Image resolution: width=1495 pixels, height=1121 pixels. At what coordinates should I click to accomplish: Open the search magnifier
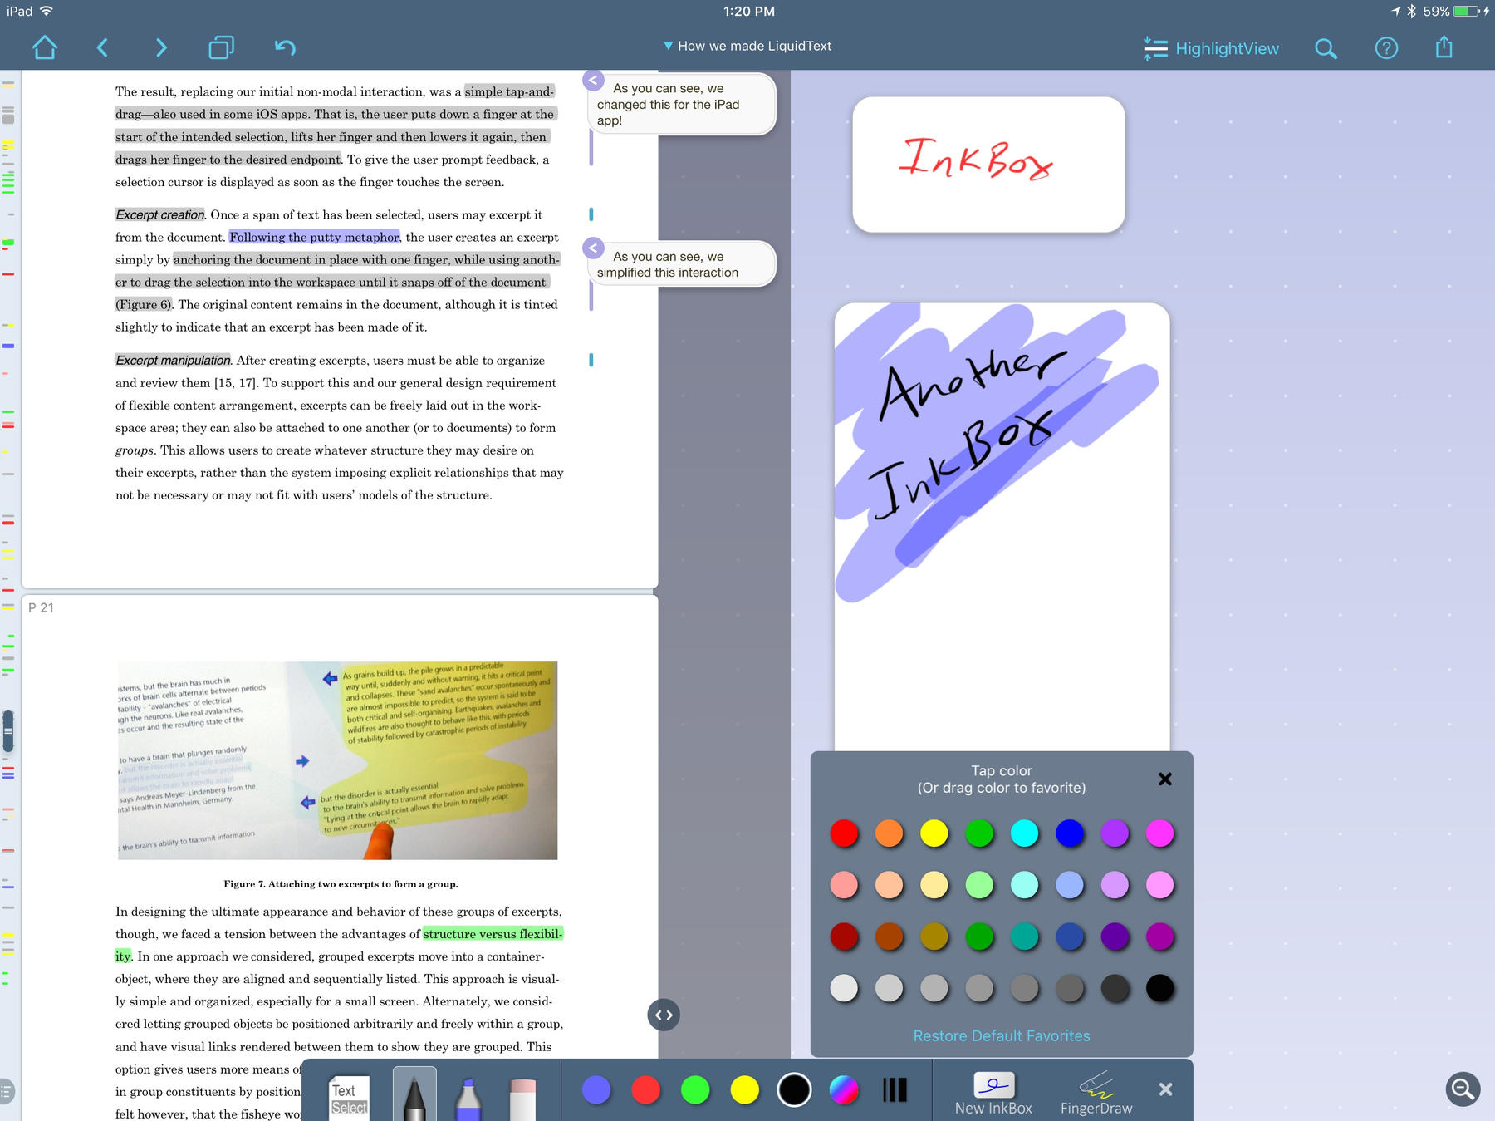click(x=1326, y=49)
